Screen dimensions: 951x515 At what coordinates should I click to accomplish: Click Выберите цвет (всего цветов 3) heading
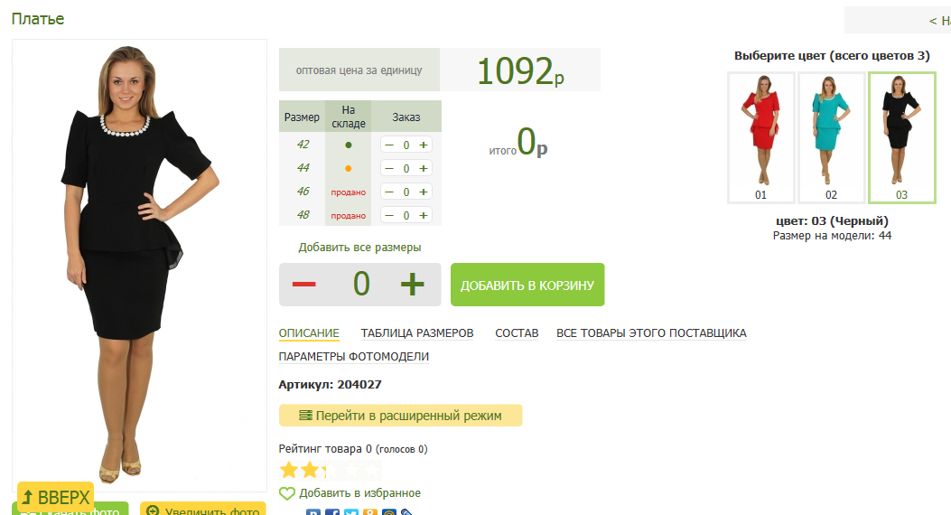(x=832, y=56)
